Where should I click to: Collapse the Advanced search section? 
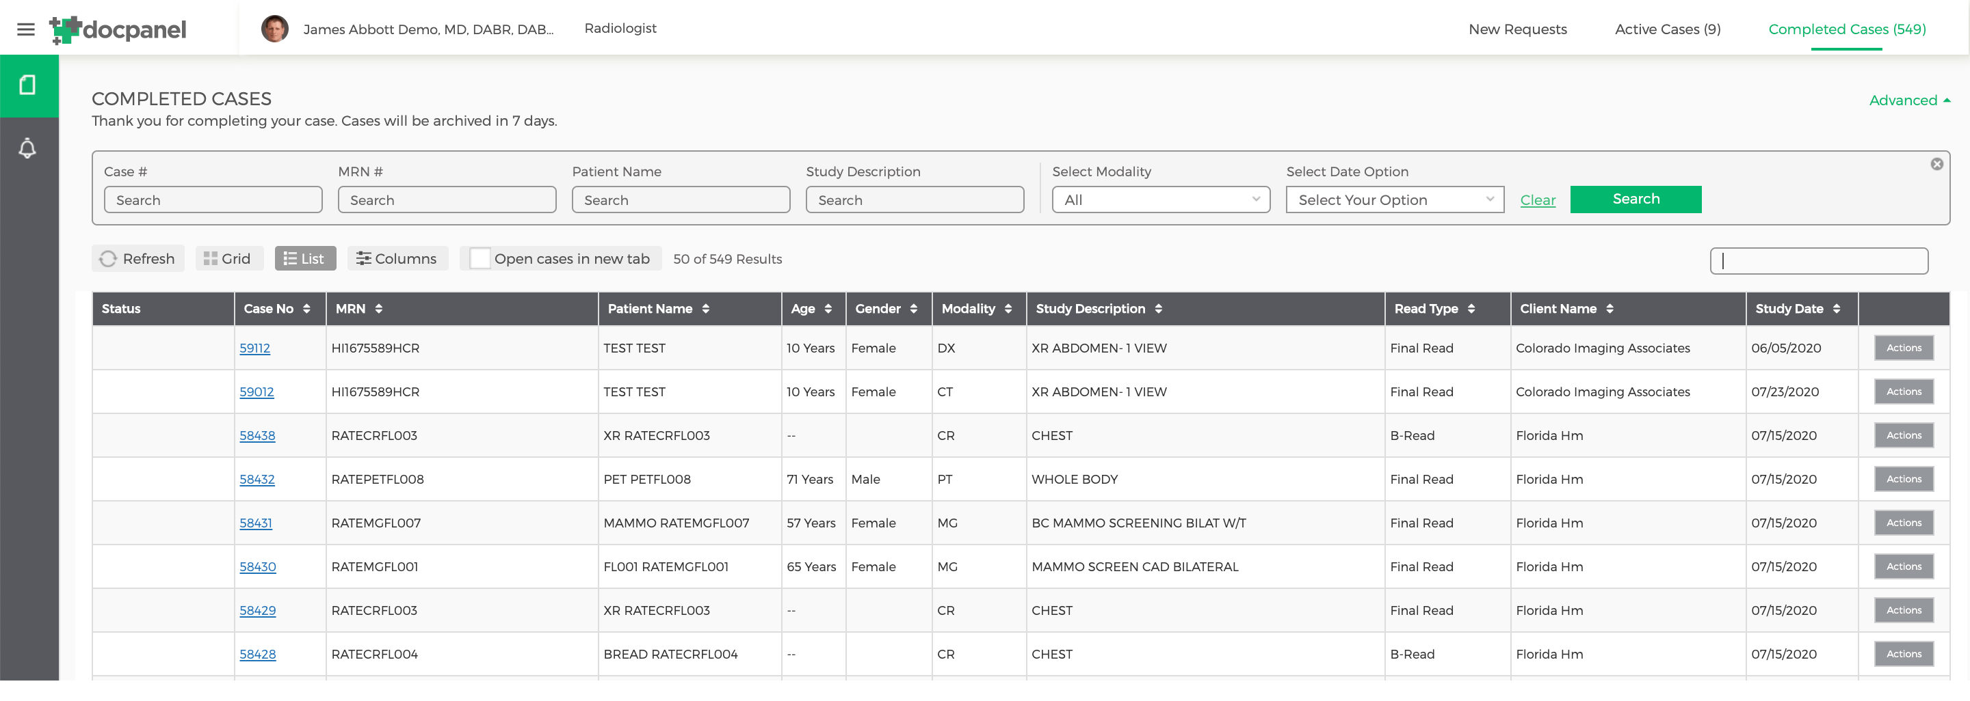click(x=1909, y=101)
